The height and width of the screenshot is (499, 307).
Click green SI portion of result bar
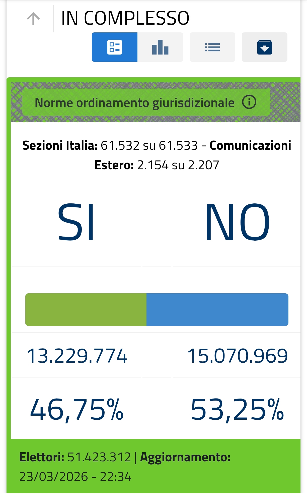tap(86, 309)
